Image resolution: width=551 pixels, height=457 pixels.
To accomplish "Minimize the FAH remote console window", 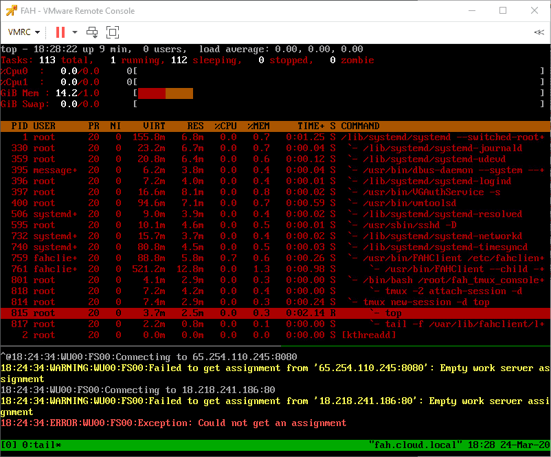I will click(x=472, y=10).
